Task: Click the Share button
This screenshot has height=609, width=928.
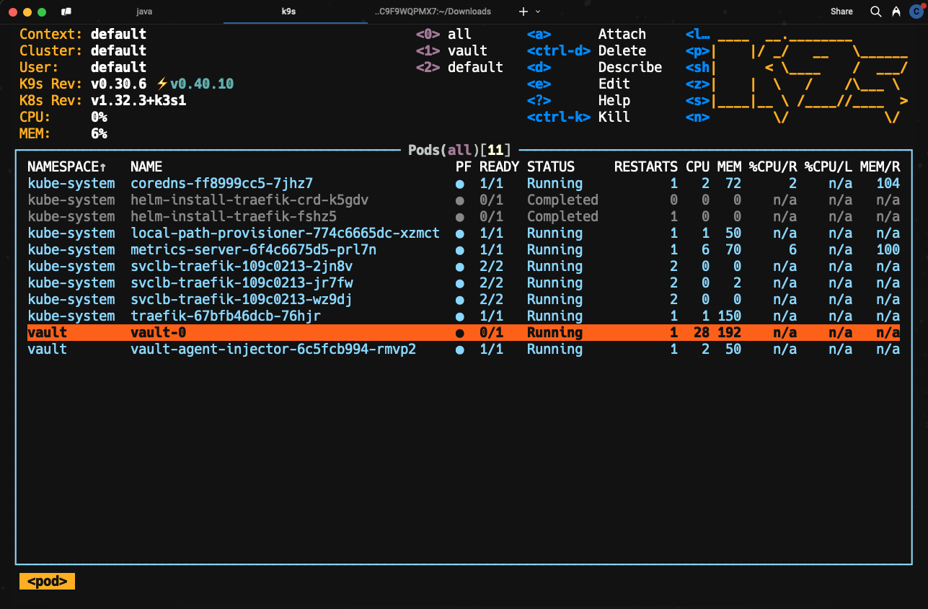Action: click(841, 12)
